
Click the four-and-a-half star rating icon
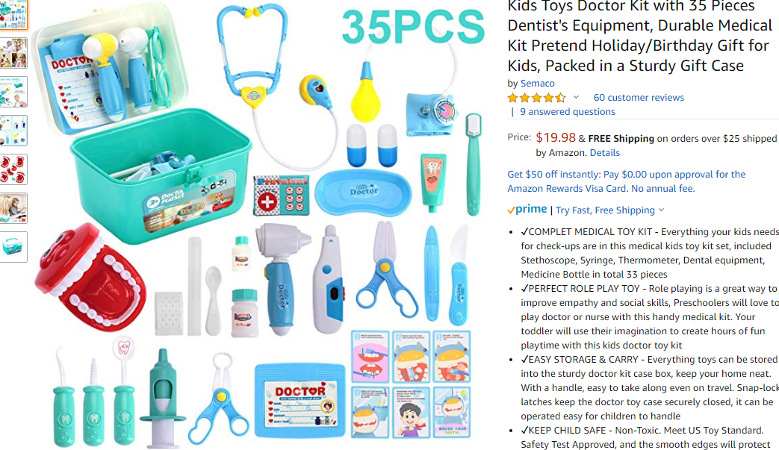[x=536, y=97]
